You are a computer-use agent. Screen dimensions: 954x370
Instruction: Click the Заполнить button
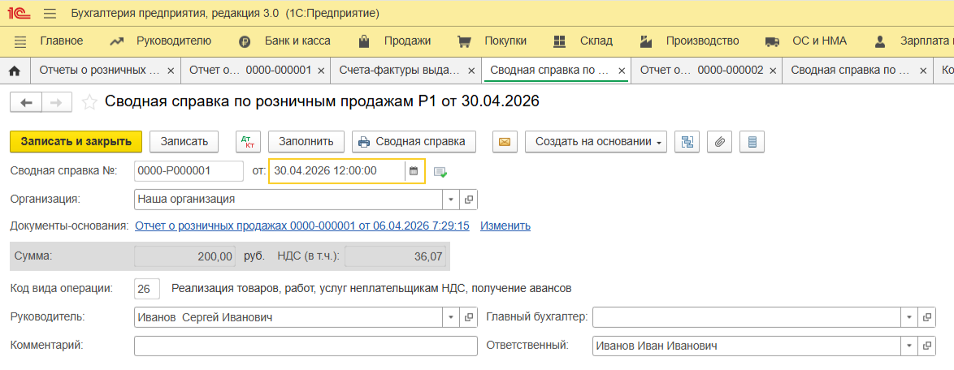point(306,141)
